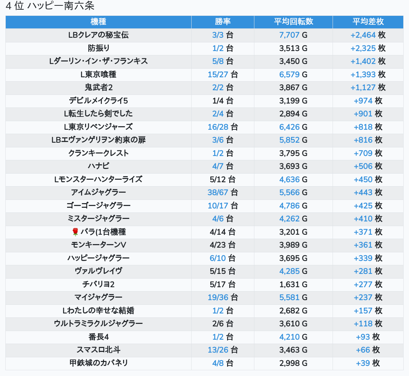Click the L東京喰種 row name

[98, 74]
